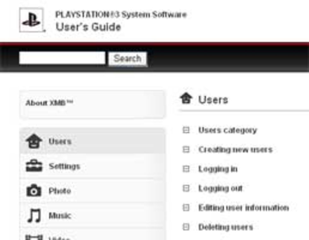This screenshot has width=309, height=240.
Task: Open the Deleting users link
Action: click(x=225, y=227)
